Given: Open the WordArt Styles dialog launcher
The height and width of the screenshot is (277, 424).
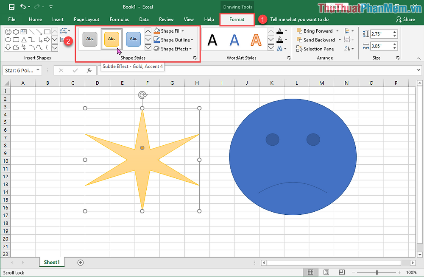Looking at the screenshot, I should 289,58.
